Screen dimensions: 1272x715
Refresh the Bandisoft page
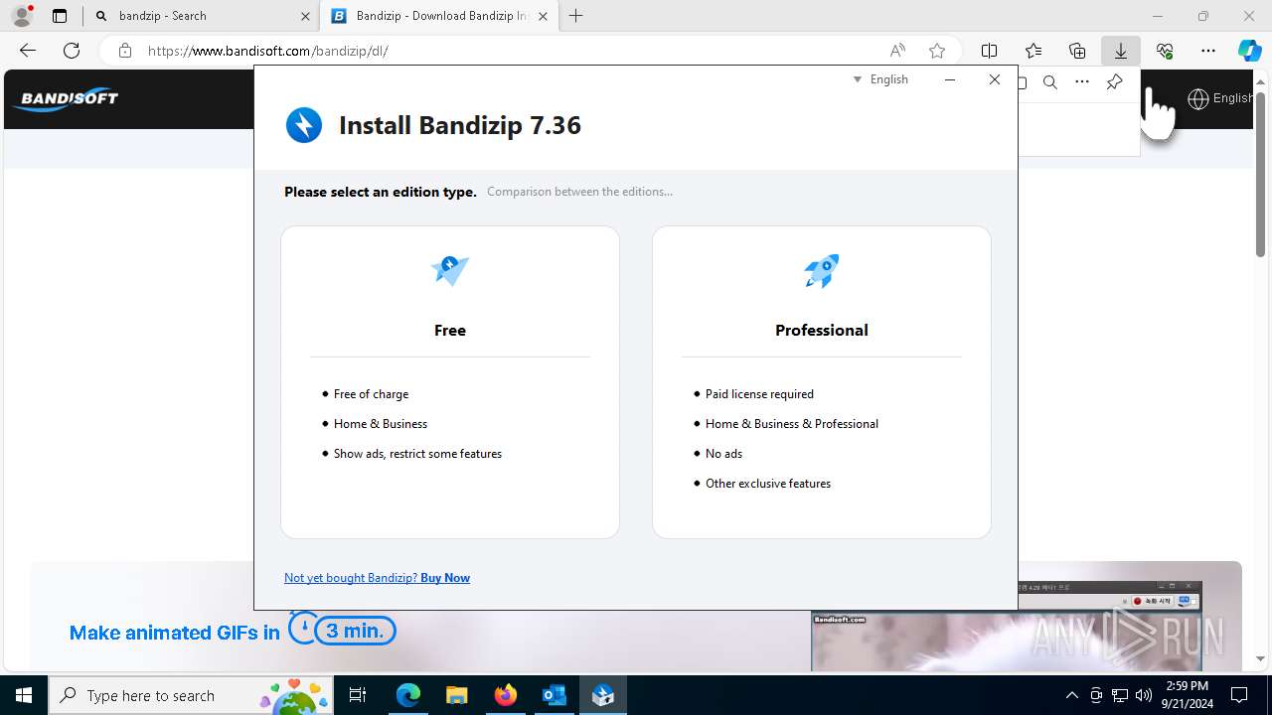(x=72, y=51)
